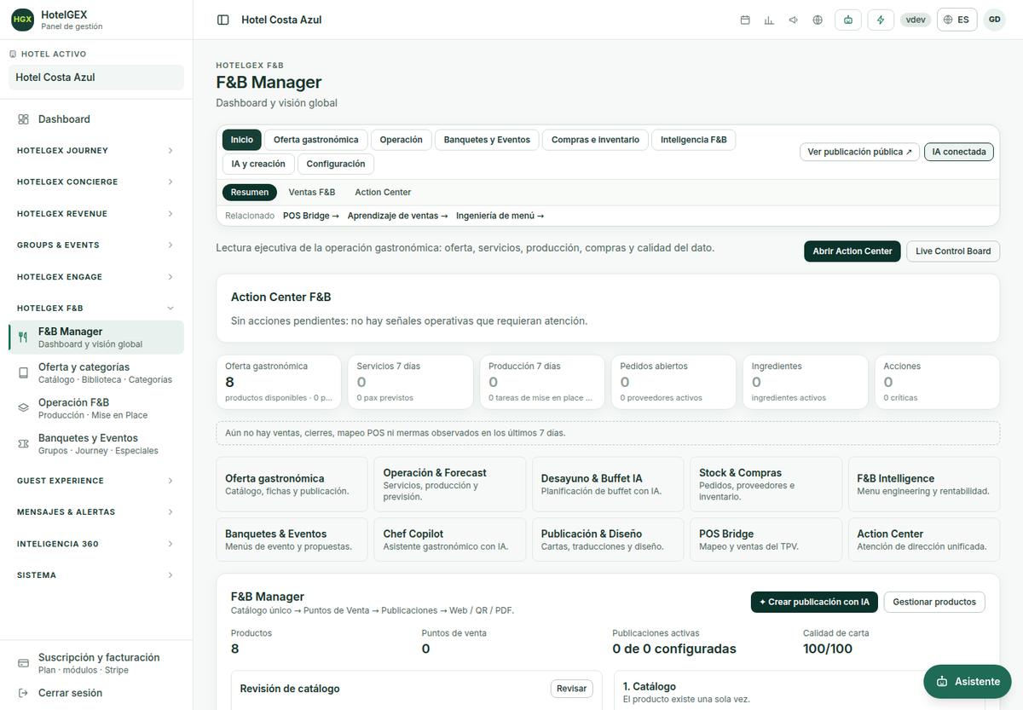
Task: Open the Live Control Board
Action: pyautogui.click(x=953, y=251)
